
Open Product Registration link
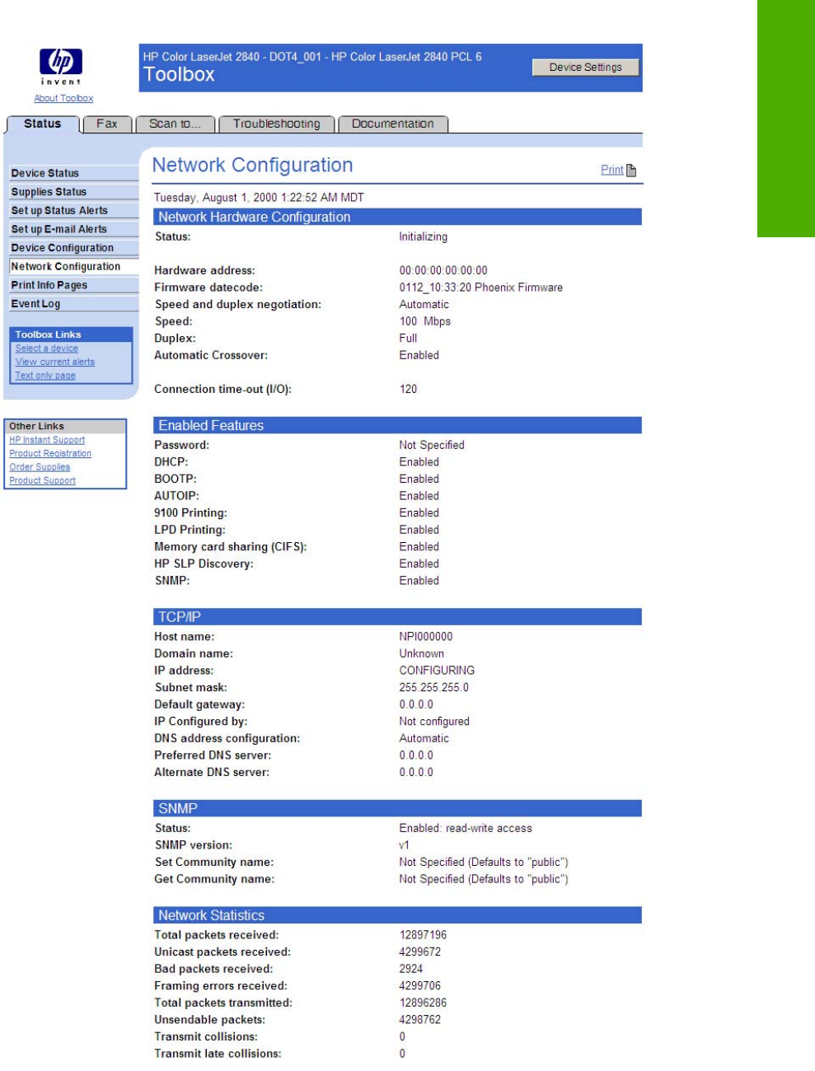click(50, 454)
